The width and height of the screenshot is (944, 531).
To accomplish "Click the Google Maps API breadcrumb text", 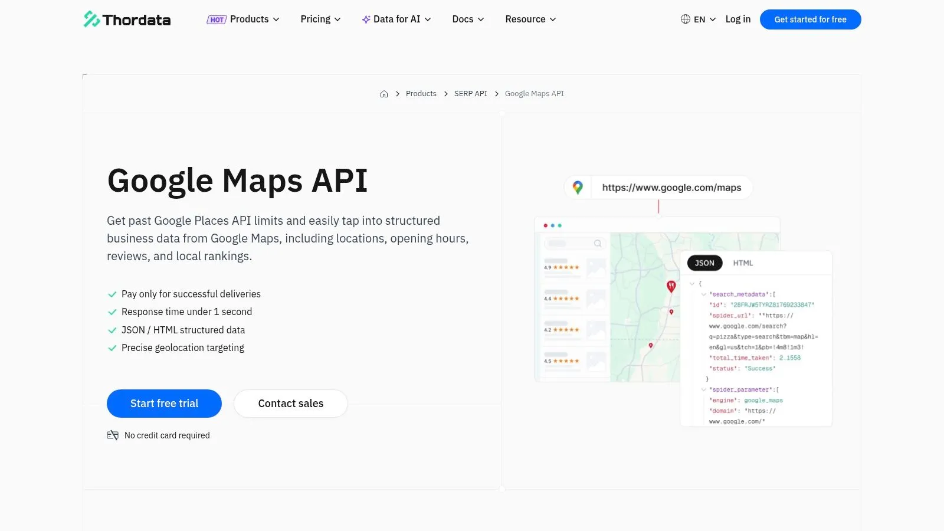I will [x=534, y=94].
